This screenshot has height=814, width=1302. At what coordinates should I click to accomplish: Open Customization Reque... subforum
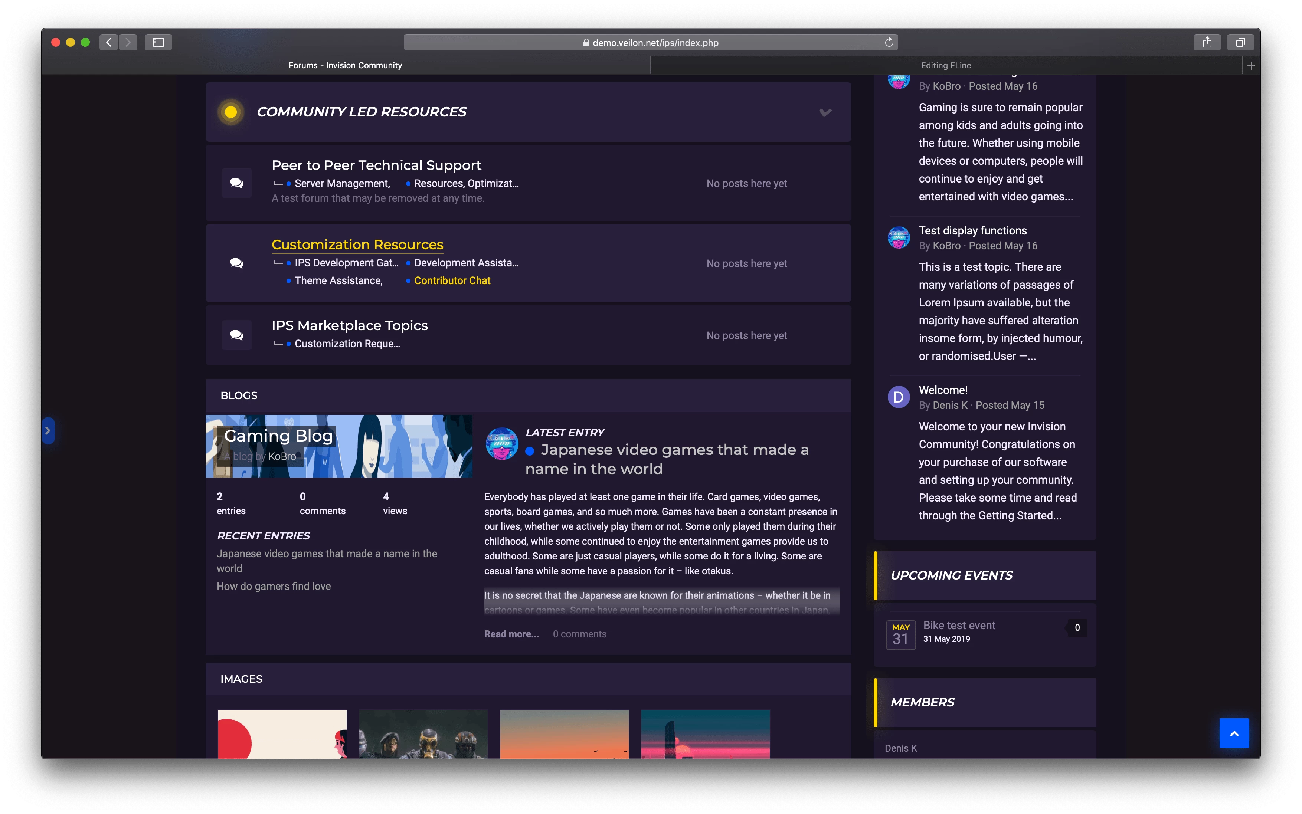tap(347, 344)
